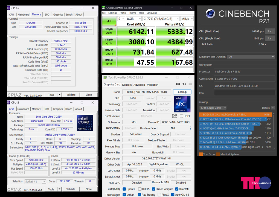Run the SEQ1M Q1T1 test button

(x=109, y=42)
